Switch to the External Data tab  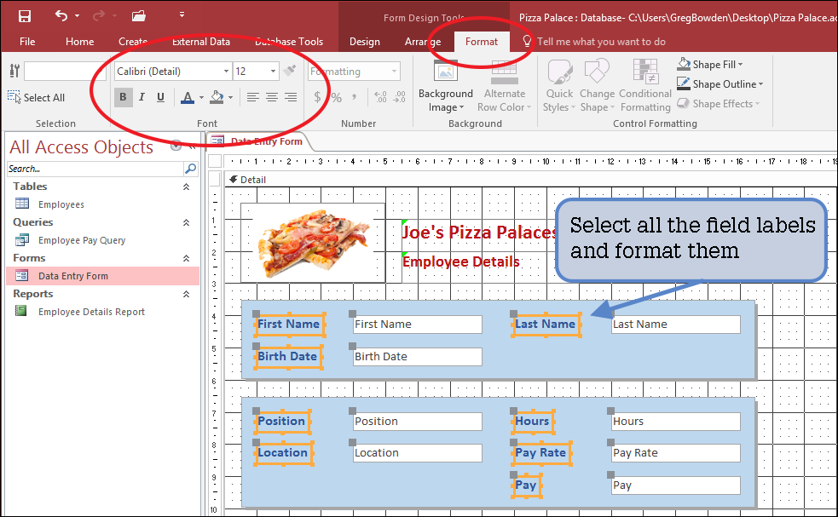pyautogui.click(x=201, y=42)
